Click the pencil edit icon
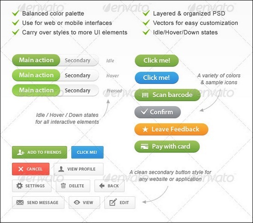The width and height of the screenshot is (253, 223). (113, 202)
